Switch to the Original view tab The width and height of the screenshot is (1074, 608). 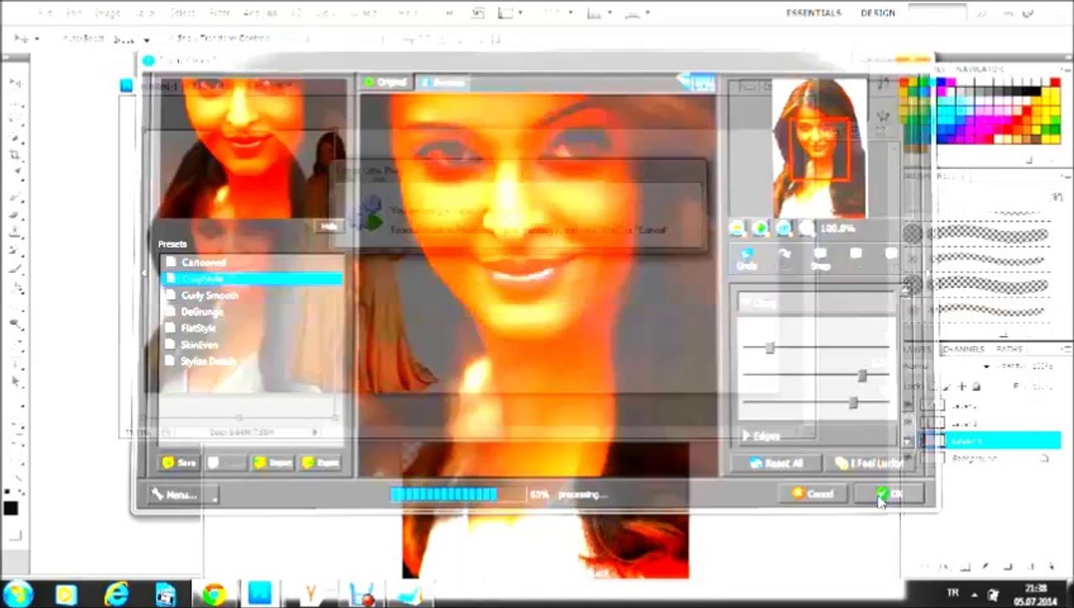(x=385, y=82)
